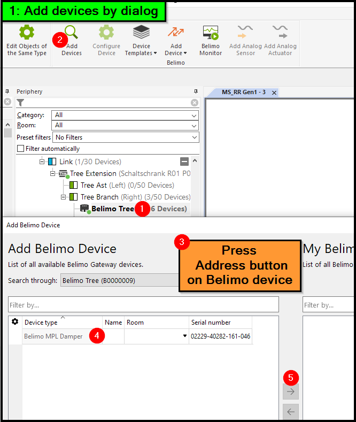The width and height of the screenshot is (356, 422).
Task: Select the Configure Device tool
Action: (x=106, y=40)
